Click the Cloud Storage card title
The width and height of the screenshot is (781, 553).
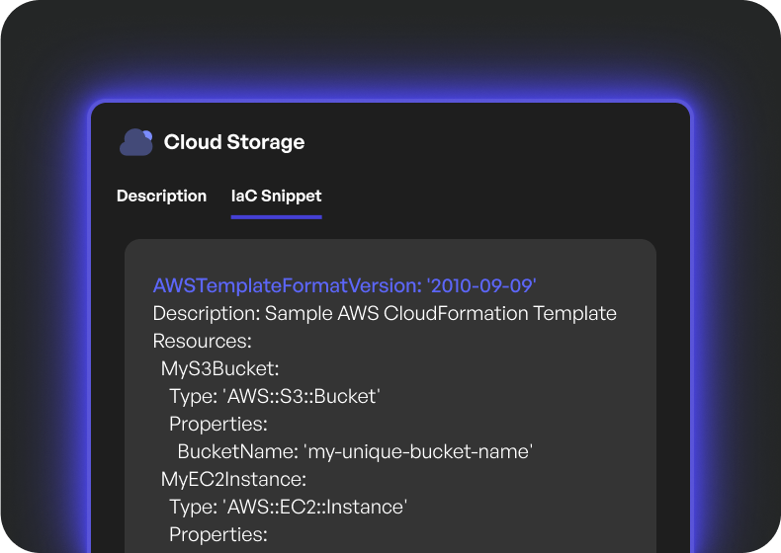(234, 142)
